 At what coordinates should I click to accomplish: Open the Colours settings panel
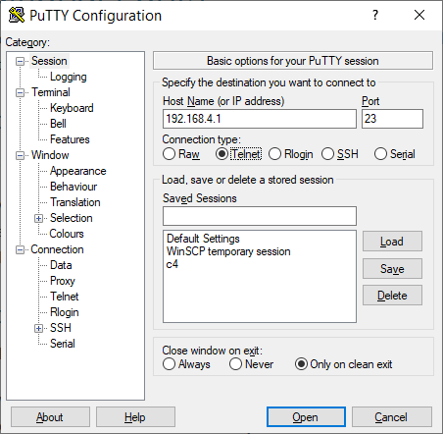point(67,234)
